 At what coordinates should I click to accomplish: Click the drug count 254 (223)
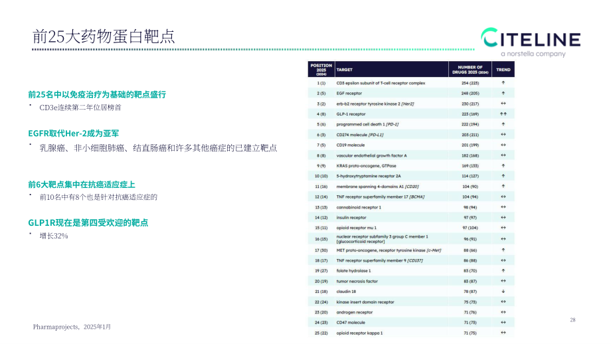pyautogui.click(x=470, y=83)
